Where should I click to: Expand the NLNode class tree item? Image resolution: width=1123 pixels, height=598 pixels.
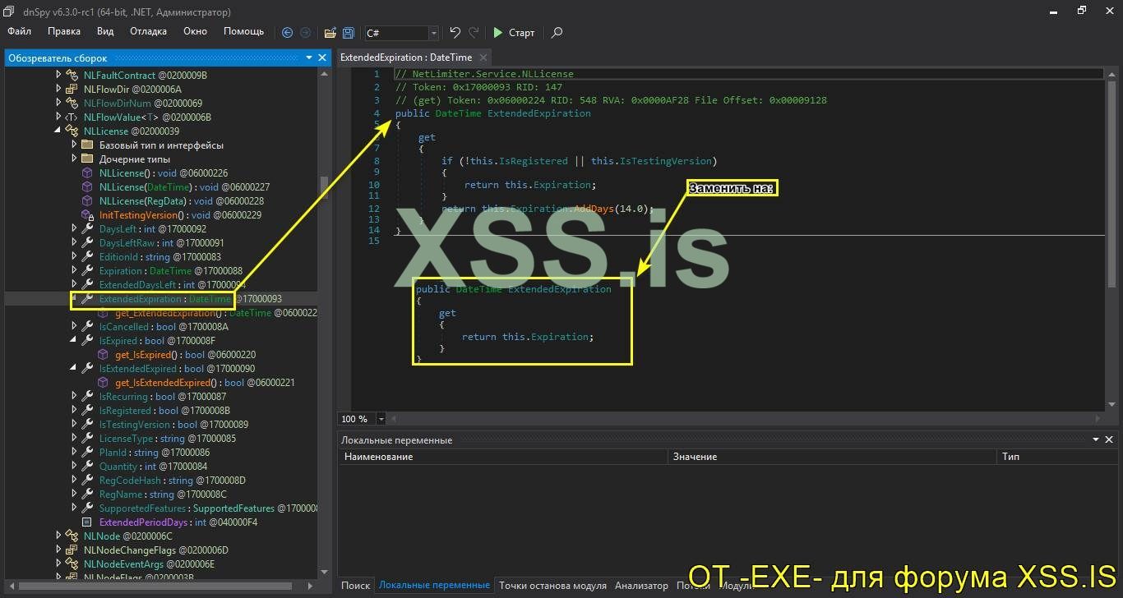59,536
